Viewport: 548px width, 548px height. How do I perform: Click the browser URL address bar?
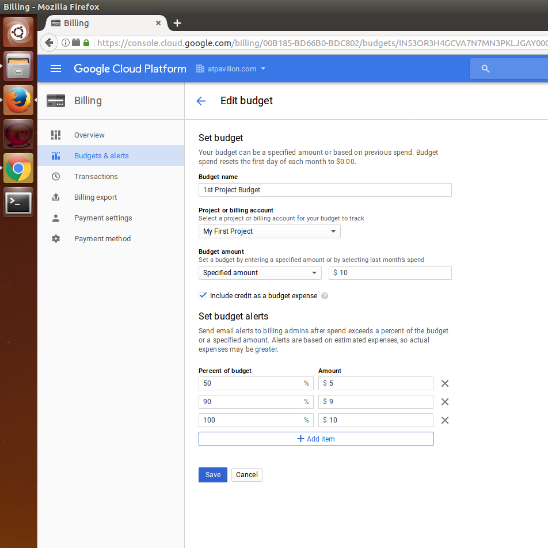click(x=322, y=43)
